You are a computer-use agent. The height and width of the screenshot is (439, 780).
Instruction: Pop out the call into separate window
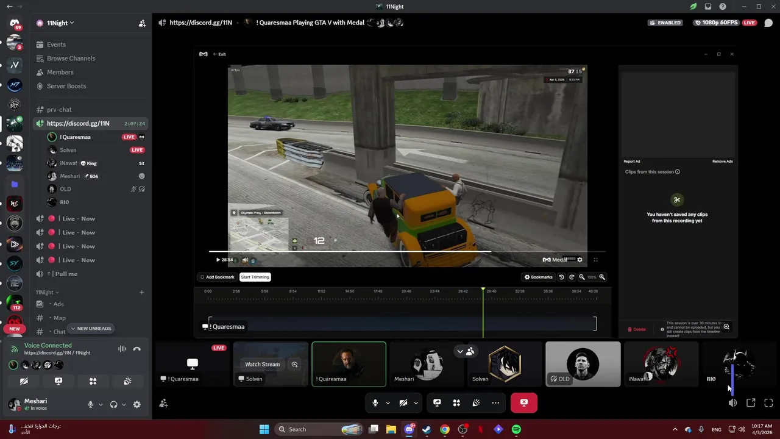(x=751, y=403)
